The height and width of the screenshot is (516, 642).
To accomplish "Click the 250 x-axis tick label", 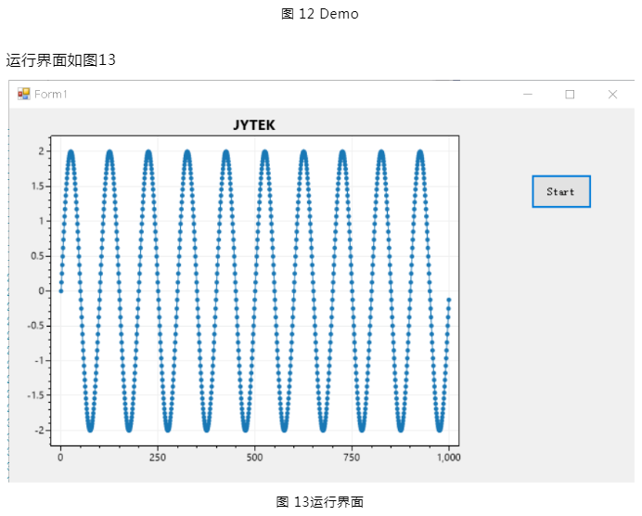I will pos(158,457).
